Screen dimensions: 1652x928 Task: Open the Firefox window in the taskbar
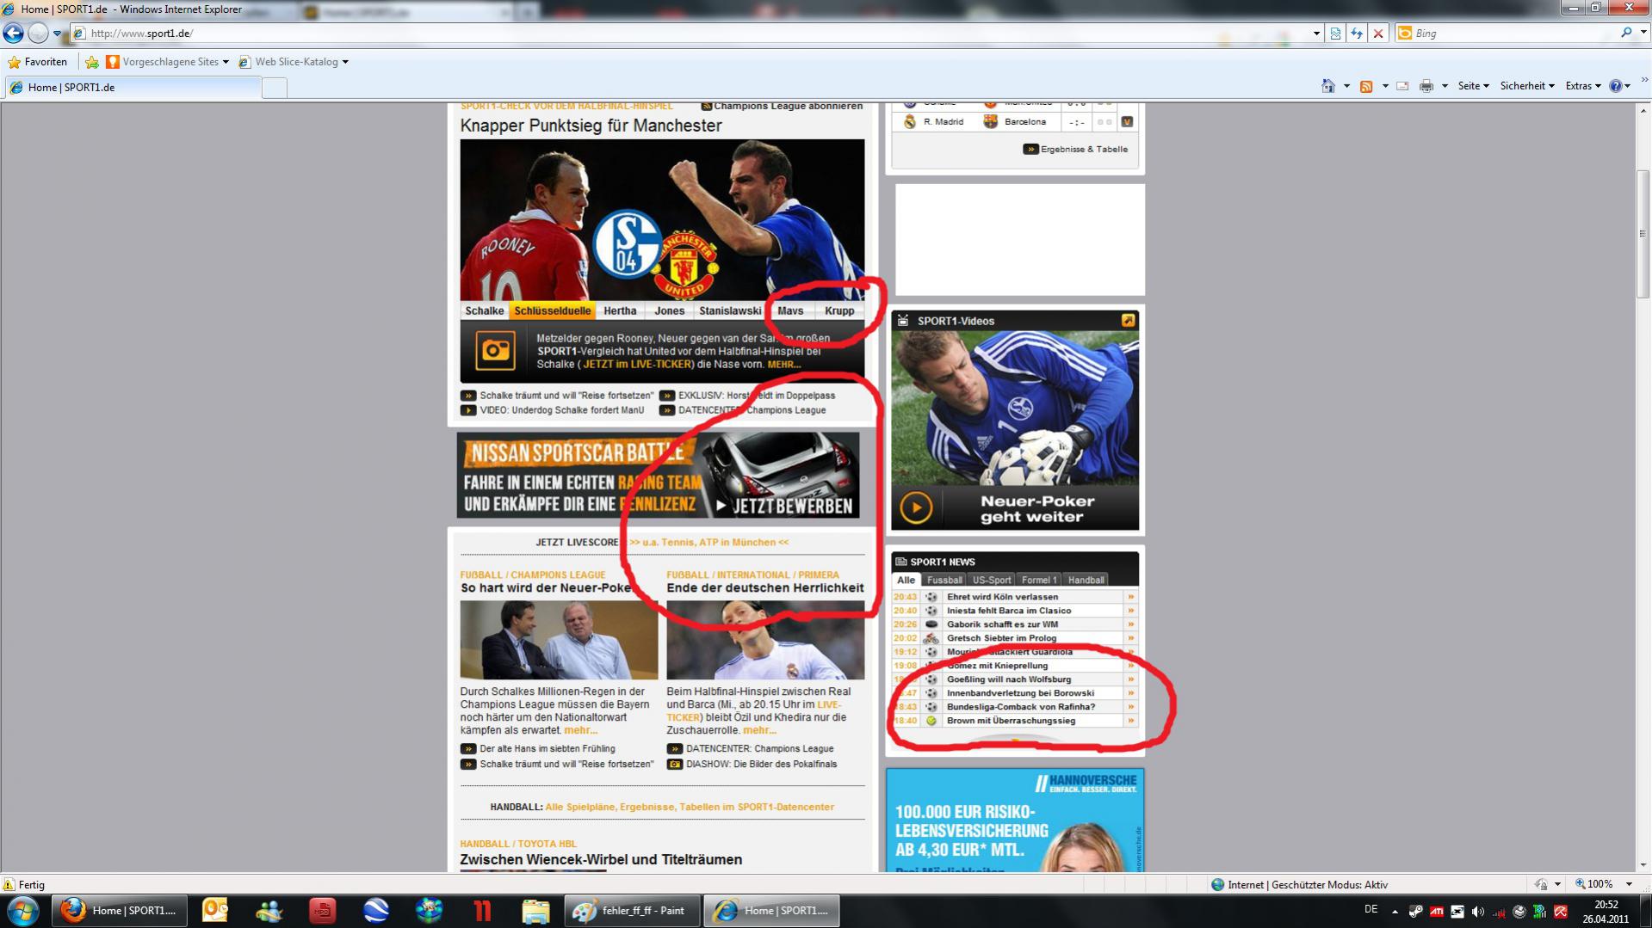pyautogui.click(x=120, y=910)
